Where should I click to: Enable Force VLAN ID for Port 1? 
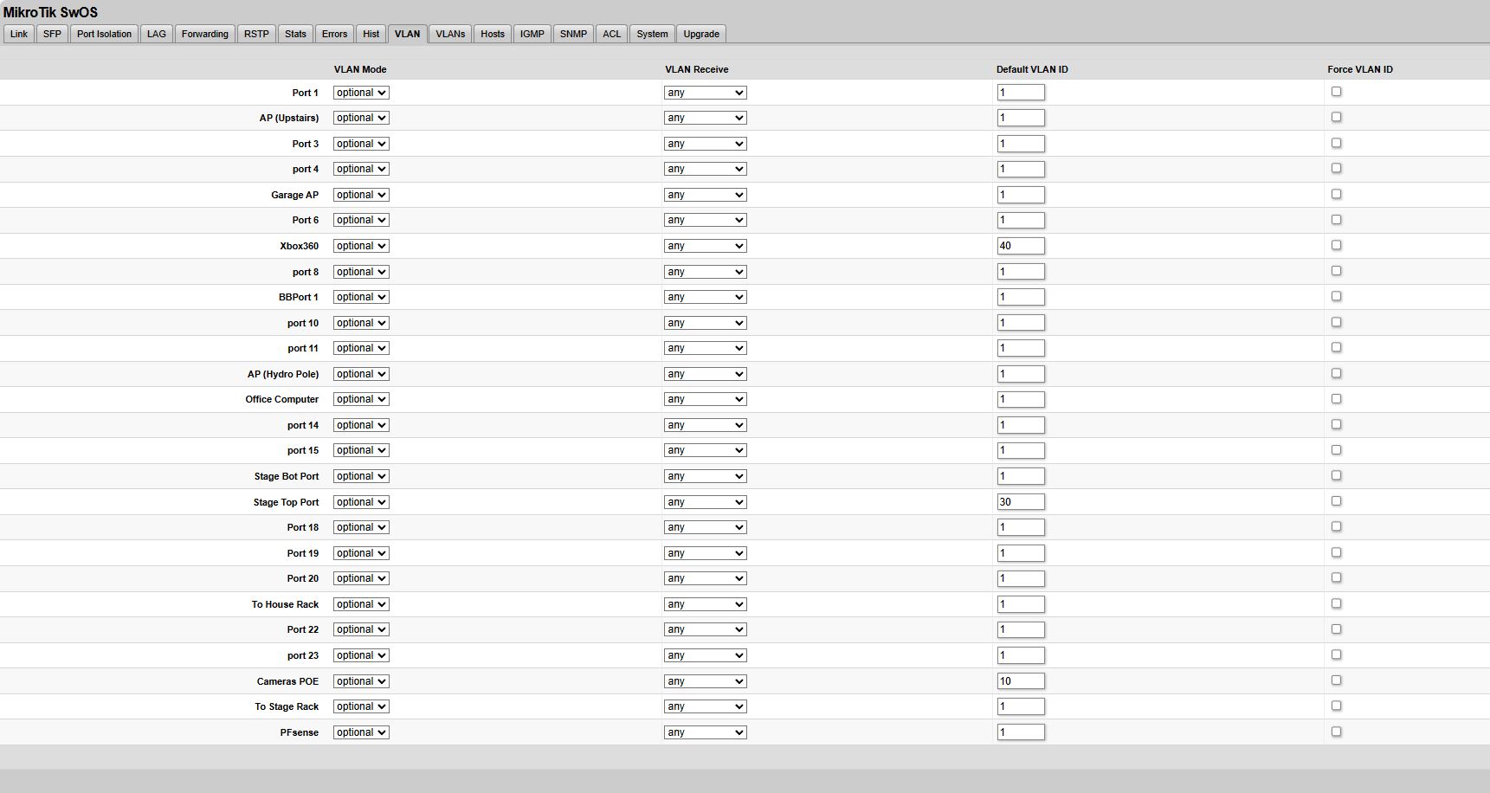click(1336, 92)
